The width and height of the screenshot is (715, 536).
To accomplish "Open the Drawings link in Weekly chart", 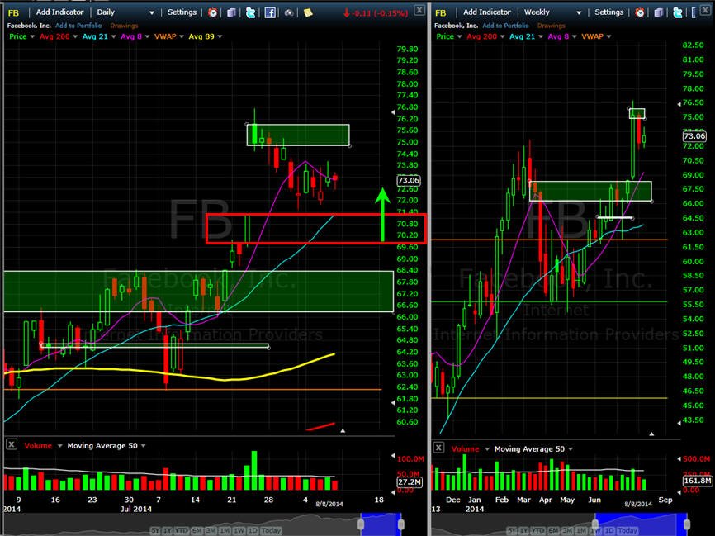I will click(551, 26).
